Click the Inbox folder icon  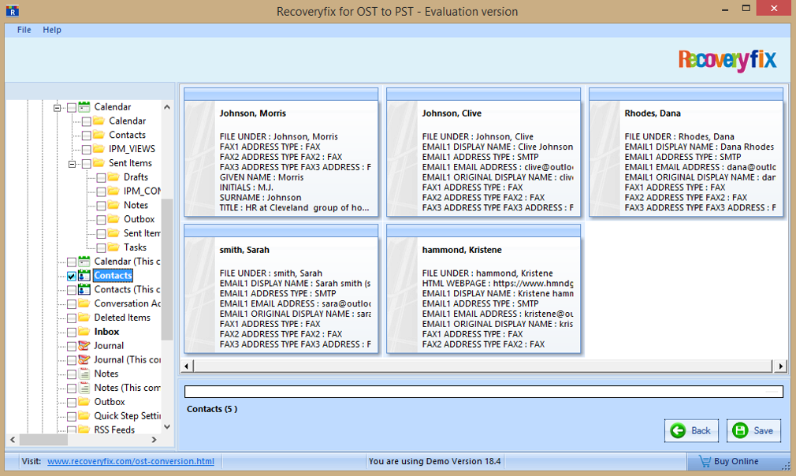[x=84, y=331]
